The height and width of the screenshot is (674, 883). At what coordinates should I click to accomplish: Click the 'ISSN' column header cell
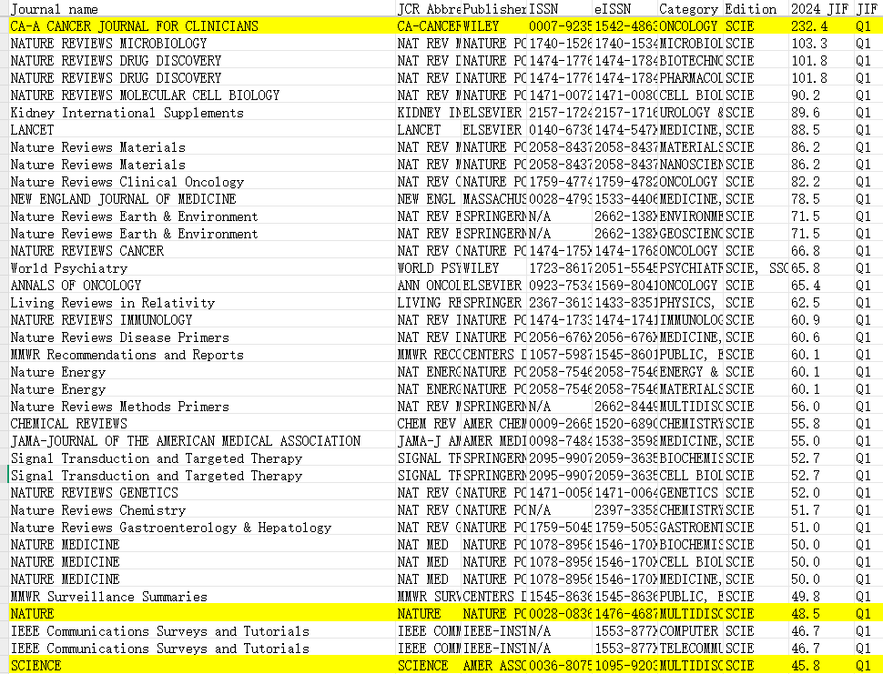point(560,9)
